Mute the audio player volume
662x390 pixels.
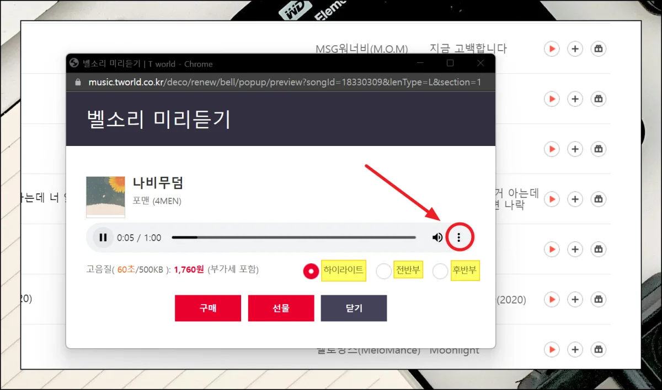(437, 237)
